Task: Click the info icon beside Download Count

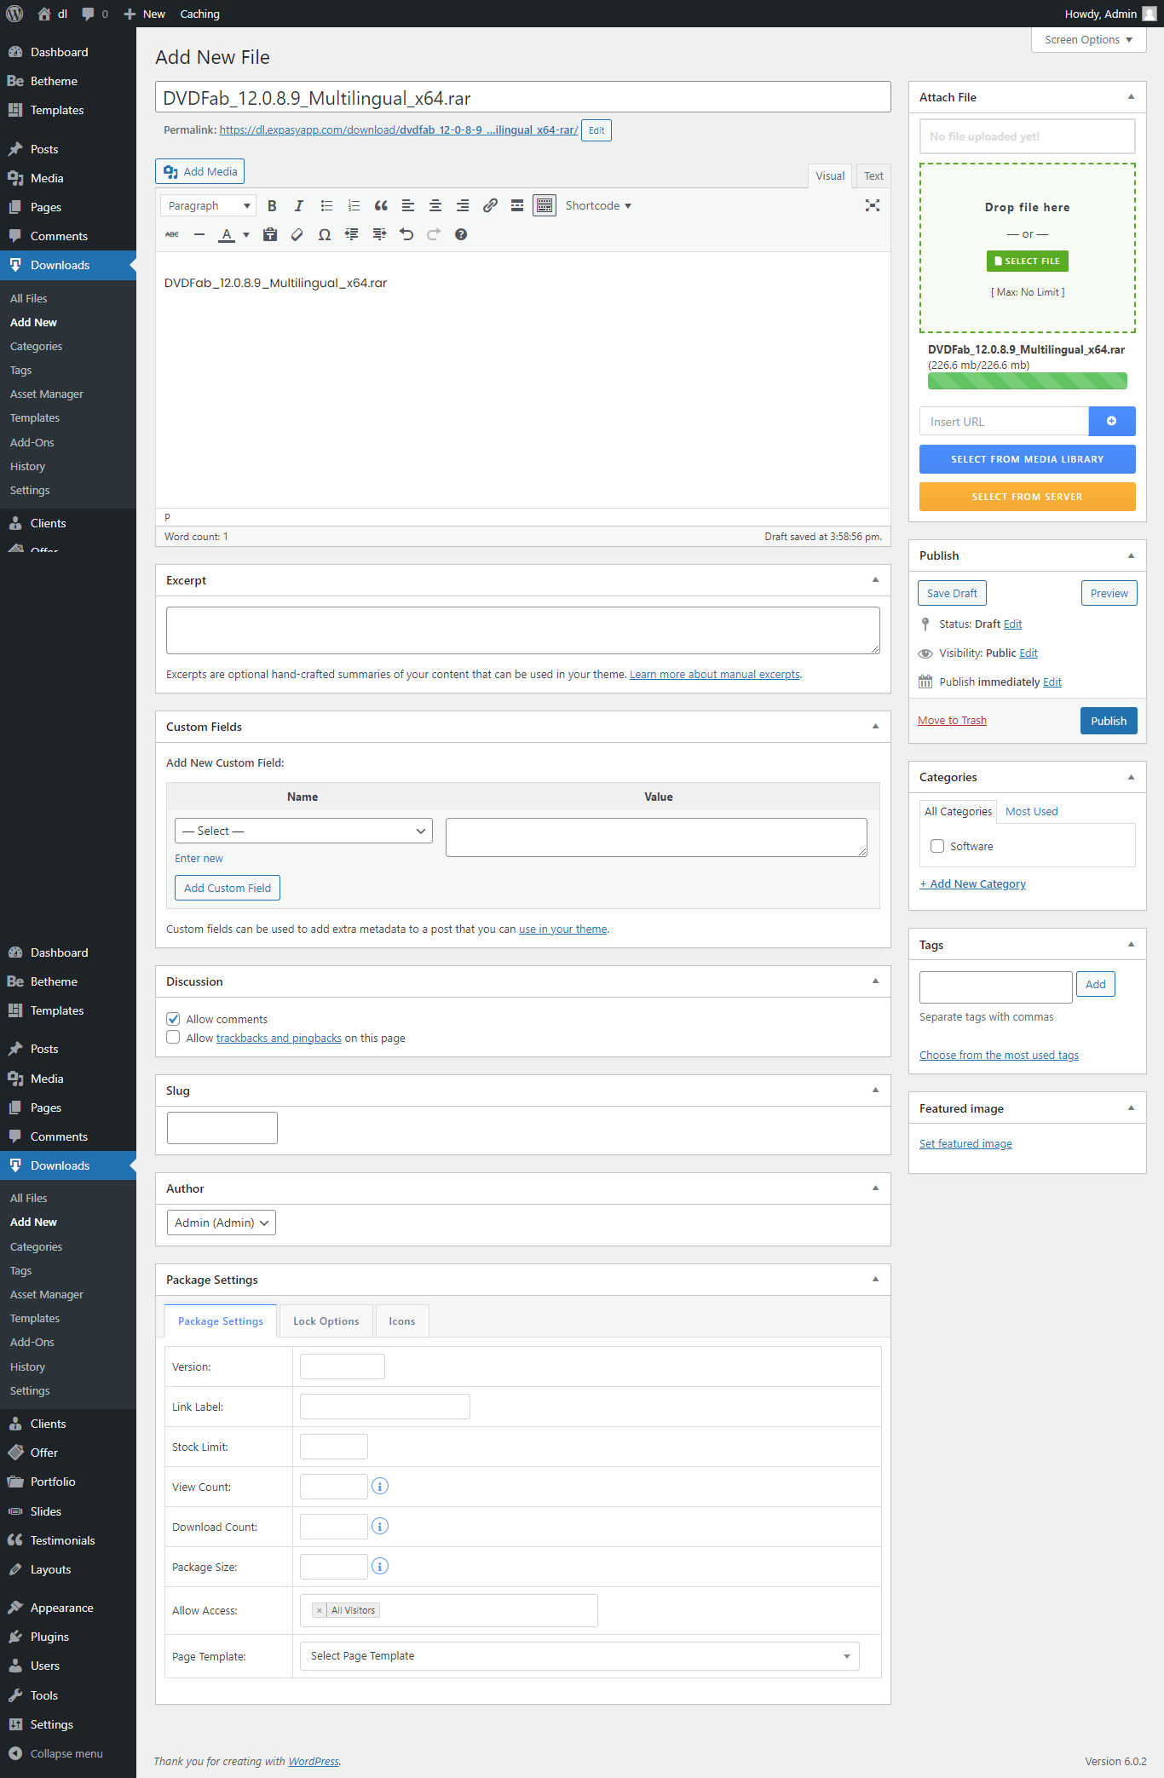Action: (x=380, y=1526)
